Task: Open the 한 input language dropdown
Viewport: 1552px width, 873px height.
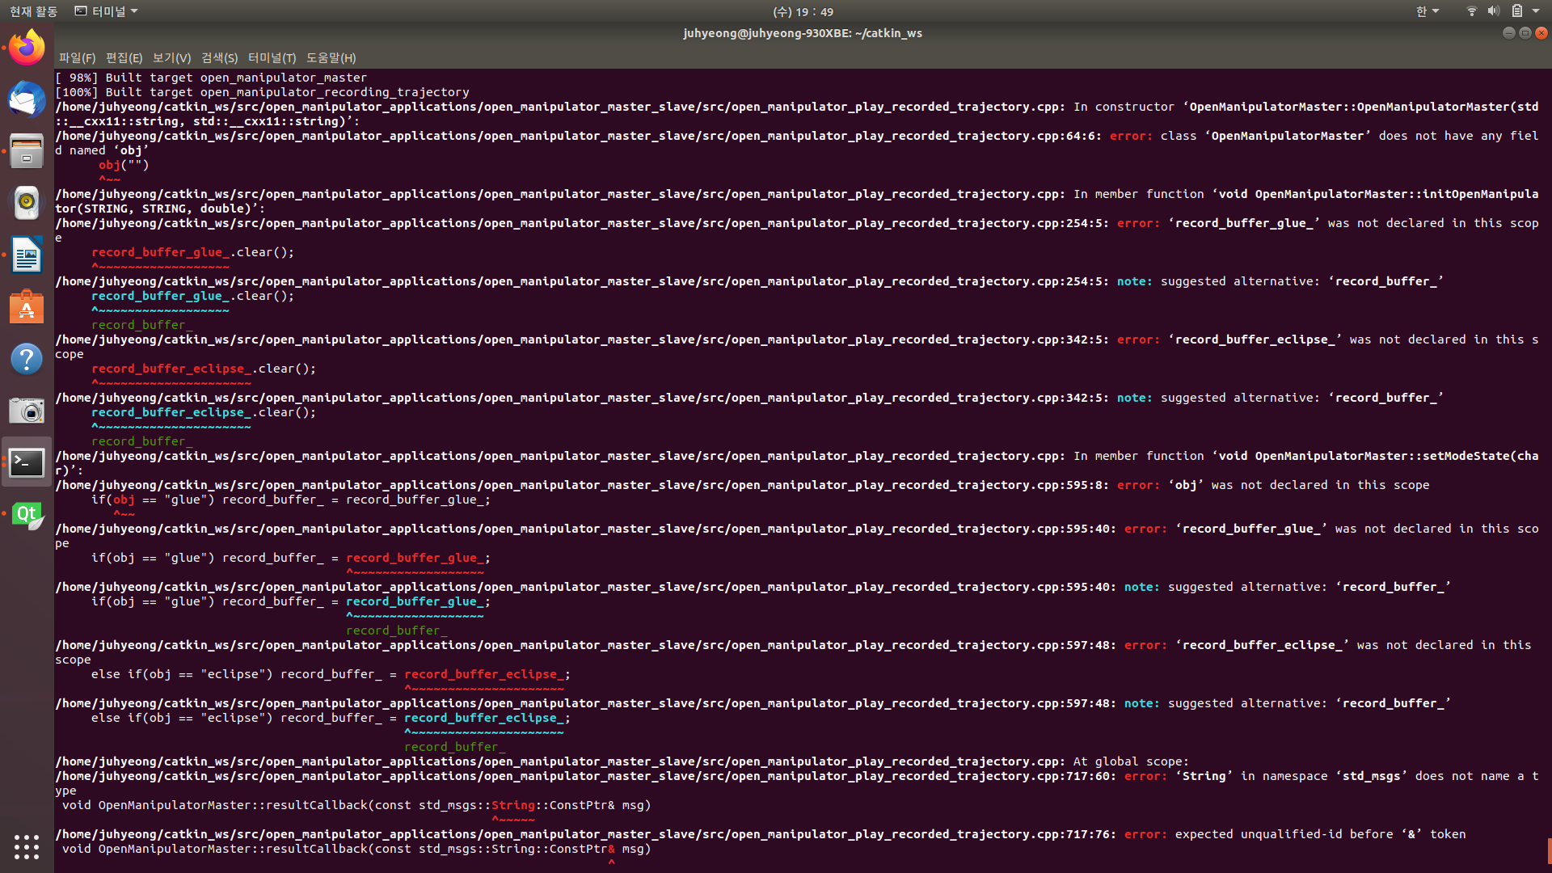Action: click(x=1427, y=11)
